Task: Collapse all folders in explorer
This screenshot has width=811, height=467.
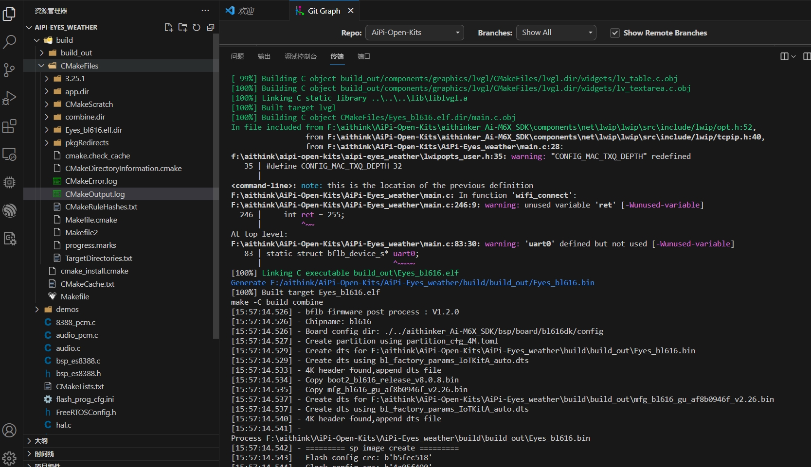Action: [x=210, y=27]
